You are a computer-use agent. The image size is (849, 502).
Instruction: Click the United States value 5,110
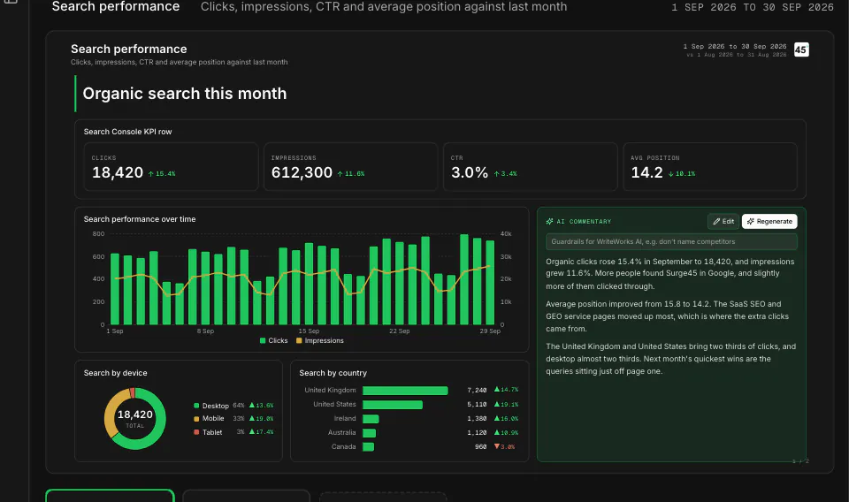click(477, 405)
